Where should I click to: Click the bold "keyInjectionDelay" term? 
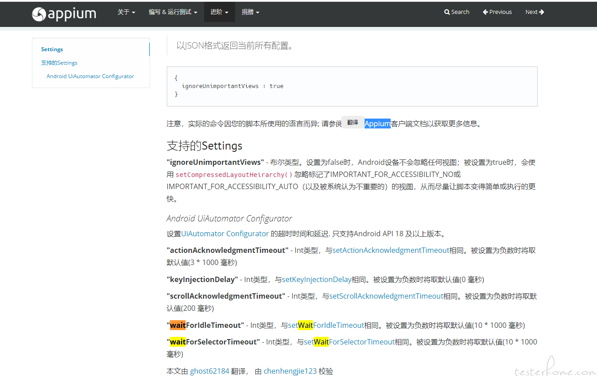point(202,279)
